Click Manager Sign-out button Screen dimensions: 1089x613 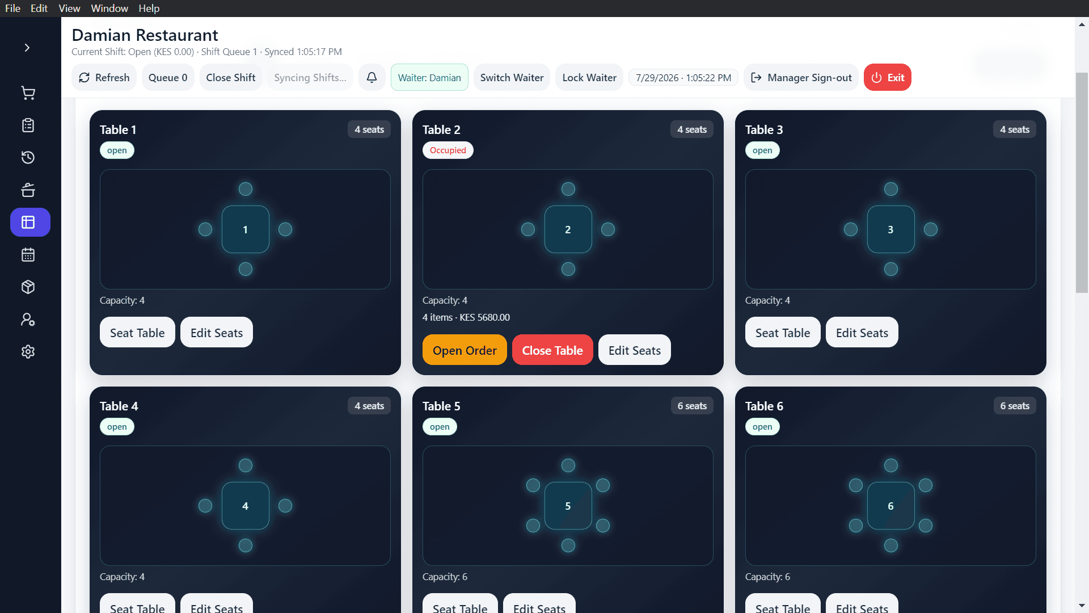tap(801, 78)
